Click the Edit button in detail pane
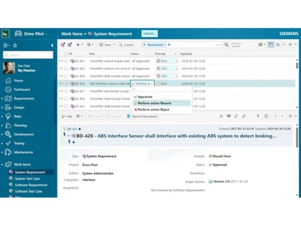This screenshot has height=226, width=301. [x=67, y=116]
